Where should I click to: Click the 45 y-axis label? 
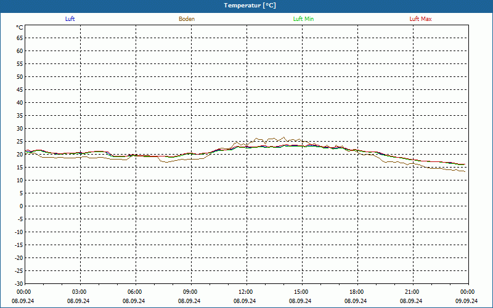pyautogui.click(x=20, y=90)
